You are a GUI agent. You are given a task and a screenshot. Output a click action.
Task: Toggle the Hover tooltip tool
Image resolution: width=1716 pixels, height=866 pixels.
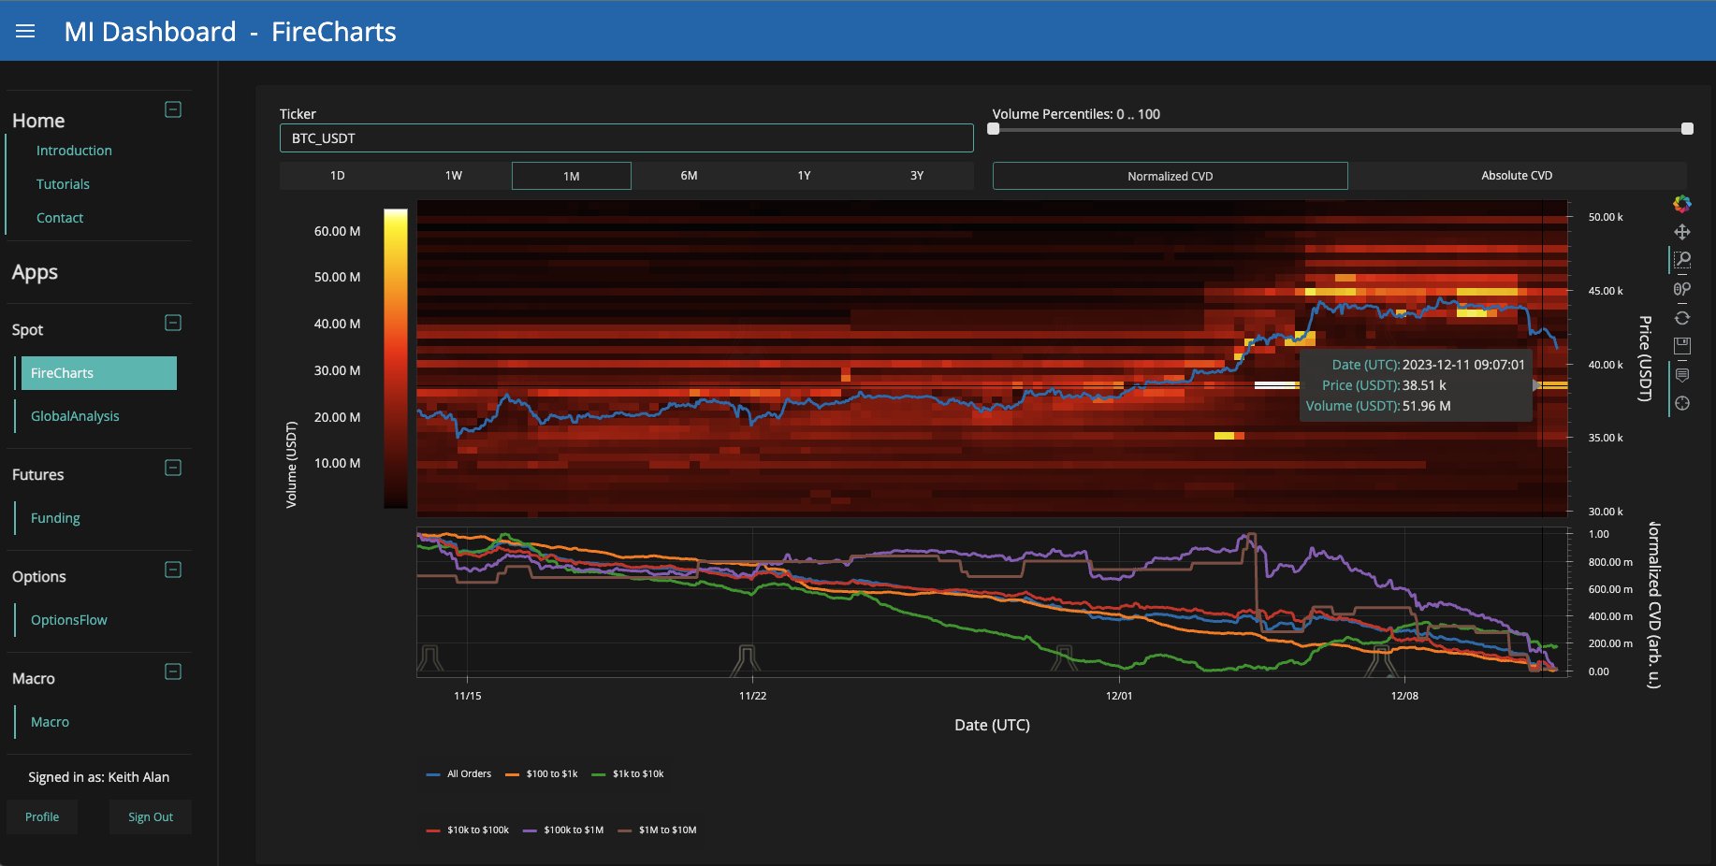tap(1681, 375)
